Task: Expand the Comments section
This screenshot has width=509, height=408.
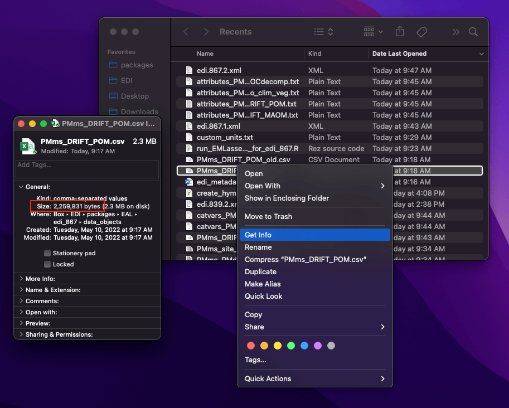Action: (21, 301)
